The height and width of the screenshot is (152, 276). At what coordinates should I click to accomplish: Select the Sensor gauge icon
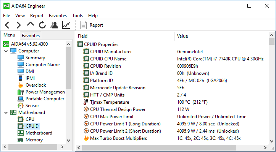(21, 106)
